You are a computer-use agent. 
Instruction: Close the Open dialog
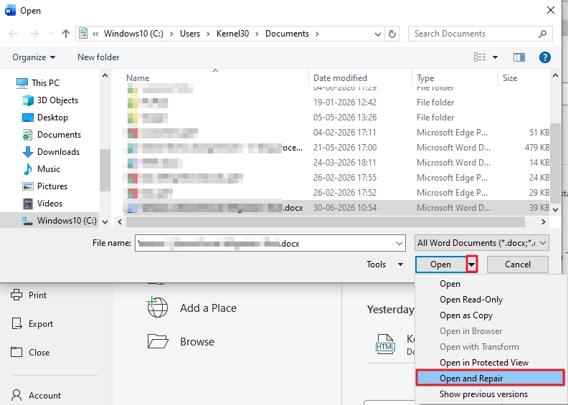(551, 10)
